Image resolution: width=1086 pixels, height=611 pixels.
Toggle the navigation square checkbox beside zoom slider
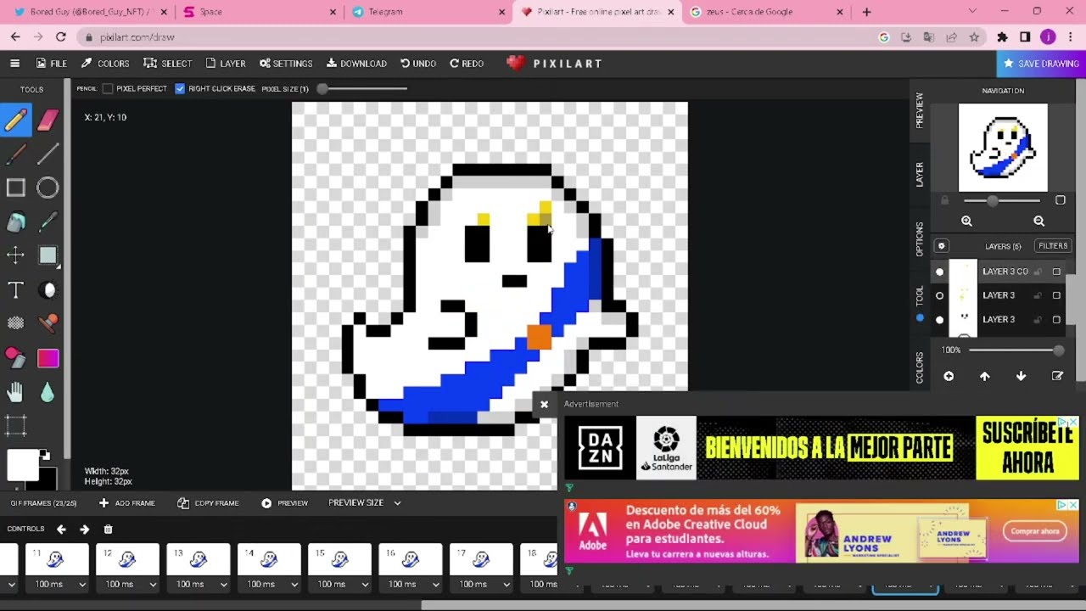pyautogui.click(x=1060, y=200)
